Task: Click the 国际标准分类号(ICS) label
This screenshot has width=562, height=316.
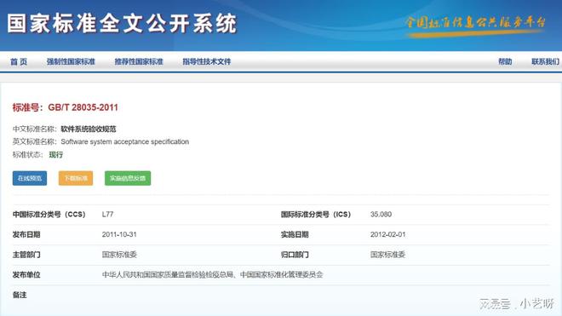Action: coord(316,214)
